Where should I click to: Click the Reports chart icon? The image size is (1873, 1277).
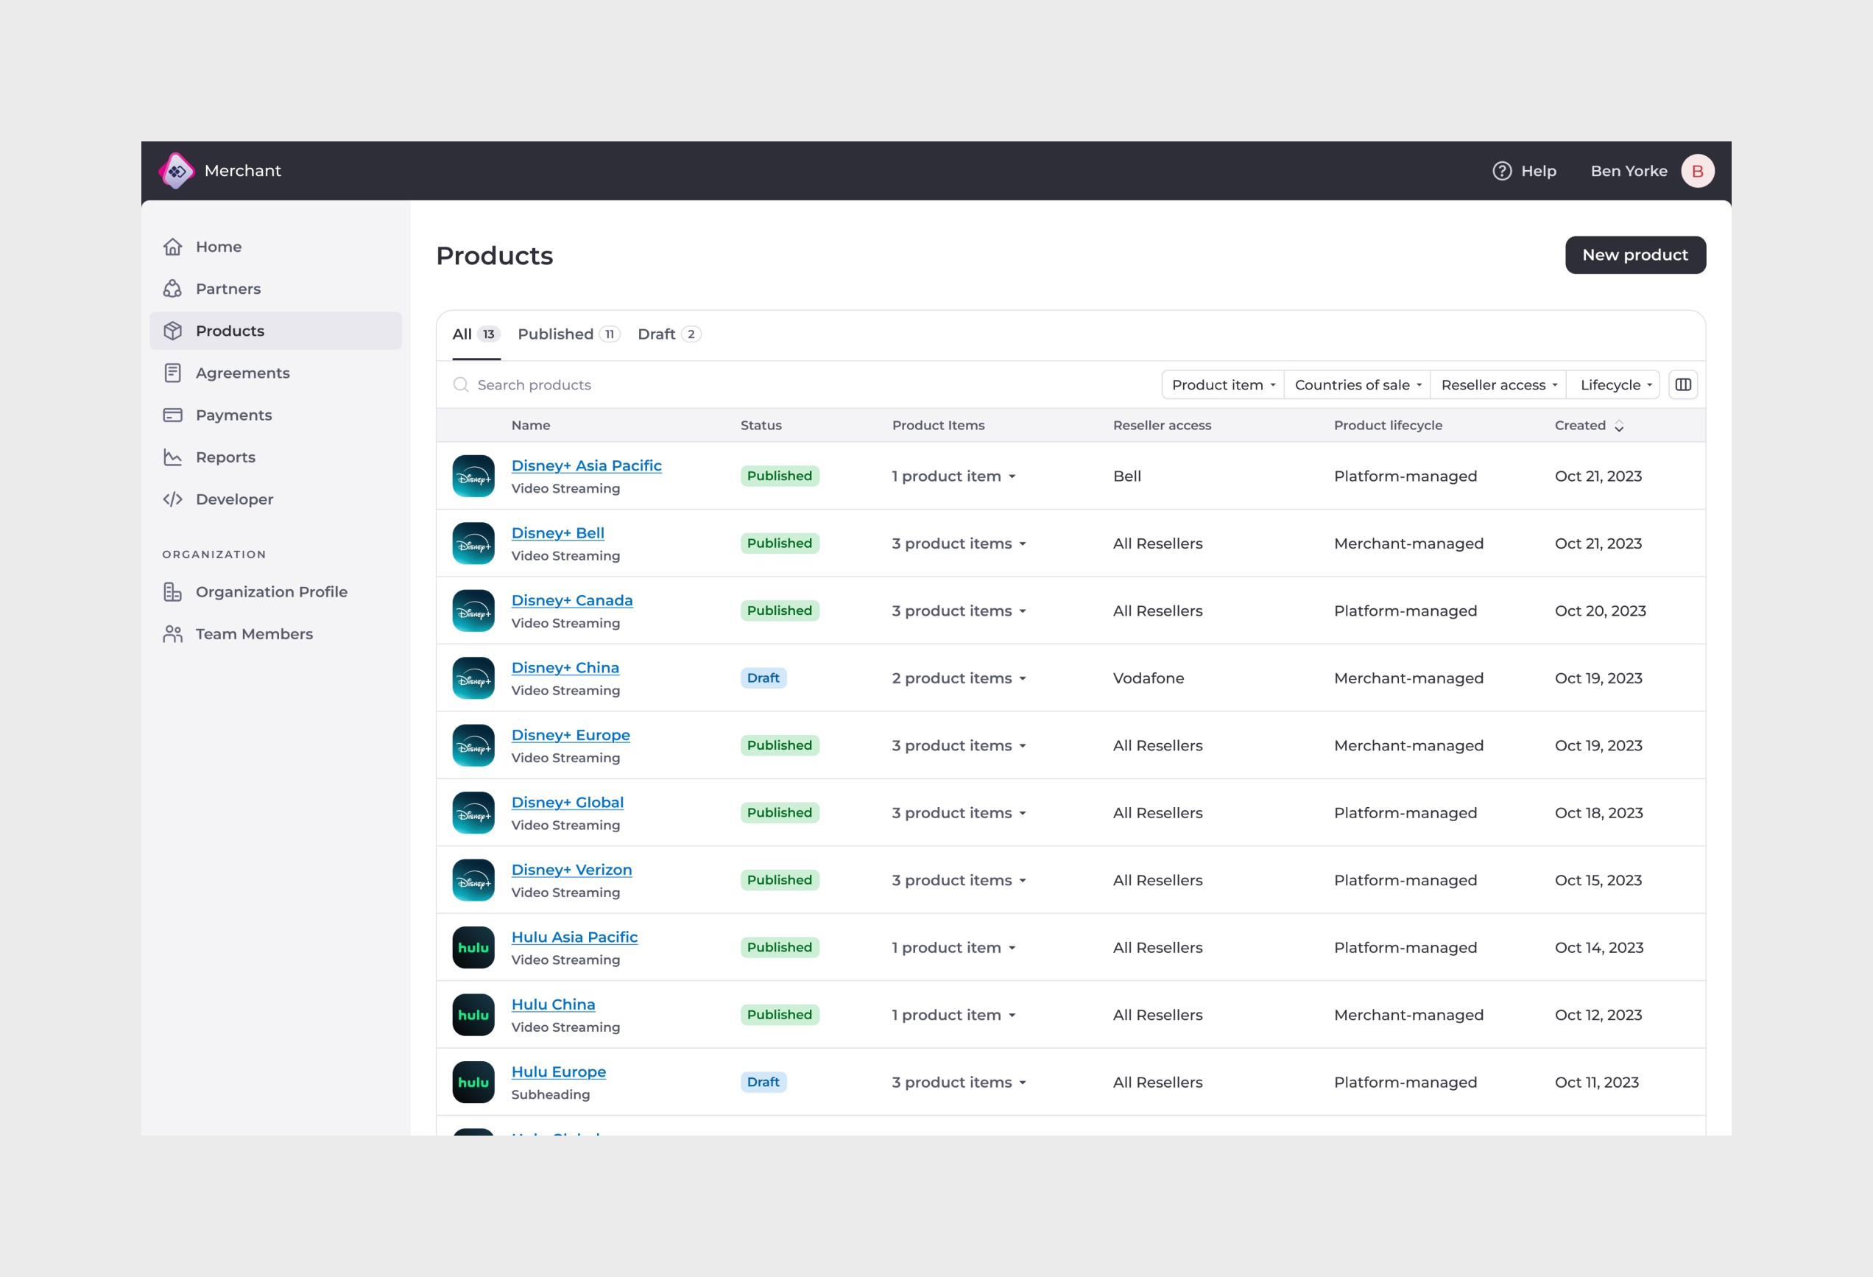172,457
